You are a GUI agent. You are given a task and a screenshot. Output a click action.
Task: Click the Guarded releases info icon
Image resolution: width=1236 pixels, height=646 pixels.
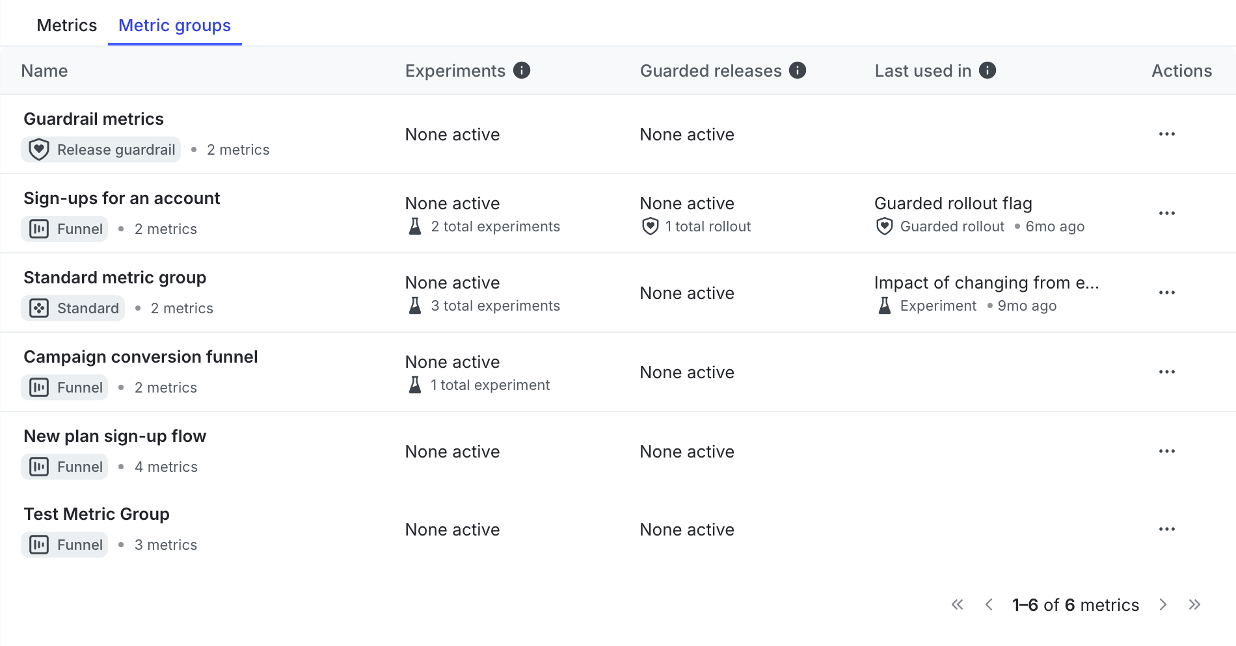tap(798, 70)
